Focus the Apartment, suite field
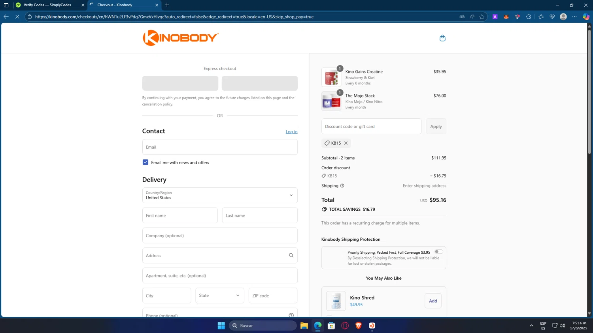Screen dimensions: 593x333 pos(220,275)
